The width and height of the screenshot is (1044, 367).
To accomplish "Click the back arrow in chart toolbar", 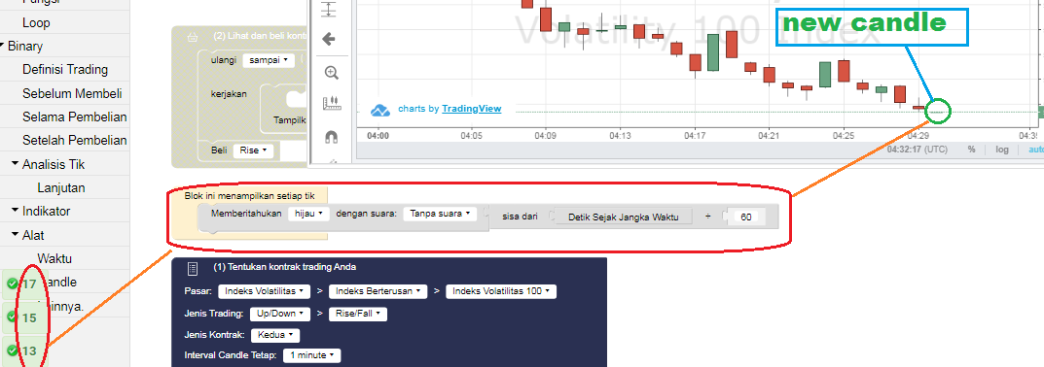I will 329,39.
